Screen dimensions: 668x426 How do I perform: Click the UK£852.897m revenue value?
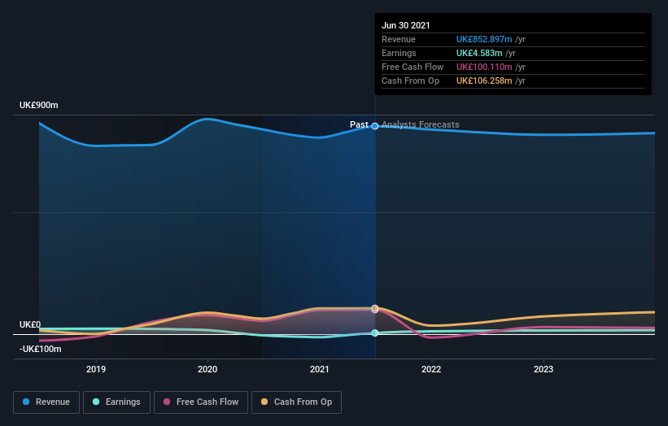[484, 39]
